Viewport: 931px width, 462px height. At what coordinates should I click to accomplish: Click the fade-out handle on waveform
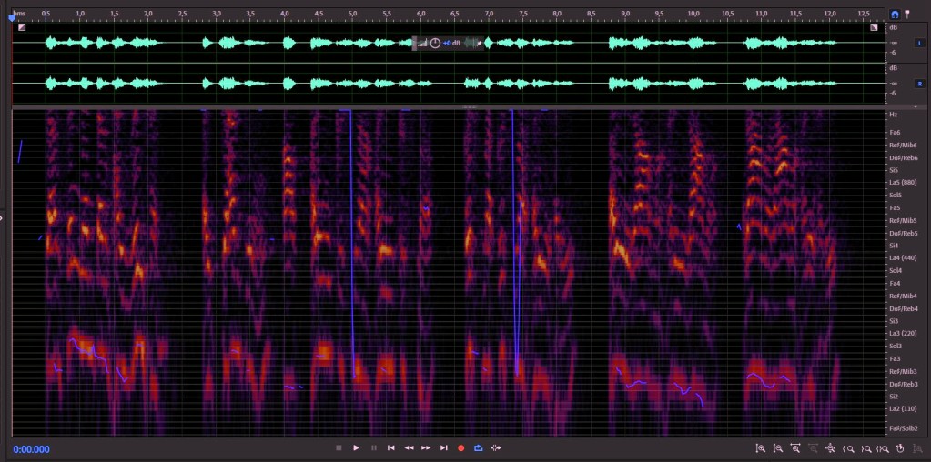pyautogui.click(x=874, y=26)
